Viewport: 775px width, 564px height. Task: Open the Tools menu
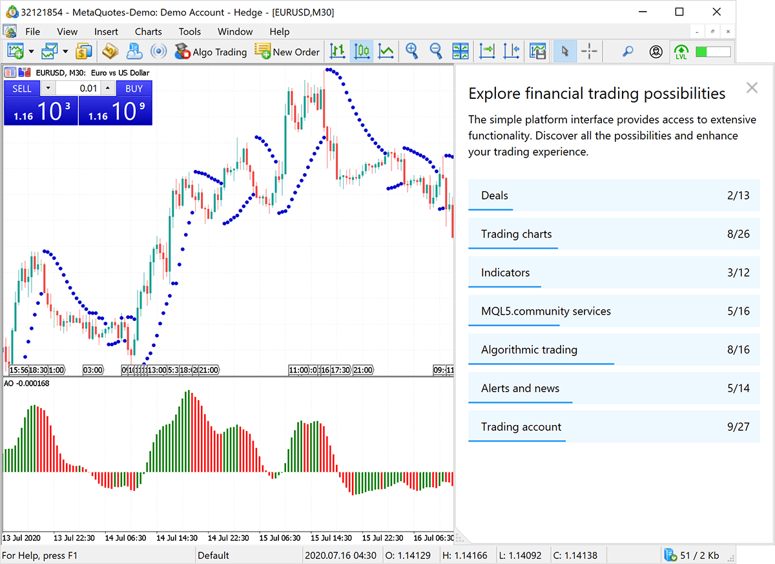pyautogui.click(x=189, y=31)
